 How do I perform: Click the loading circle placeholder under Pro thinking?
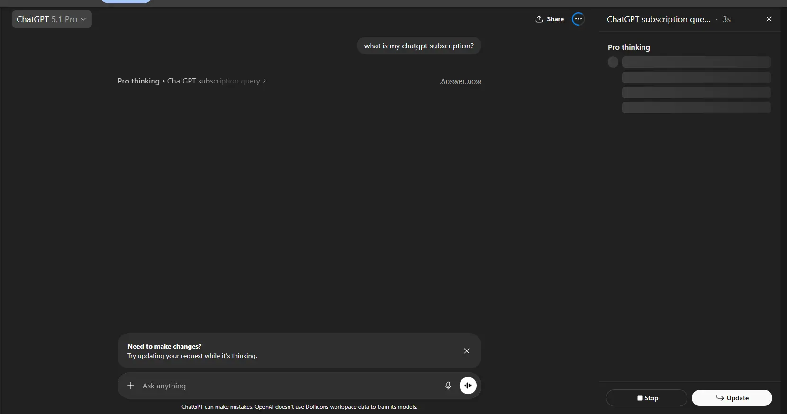tap(613, 62)
